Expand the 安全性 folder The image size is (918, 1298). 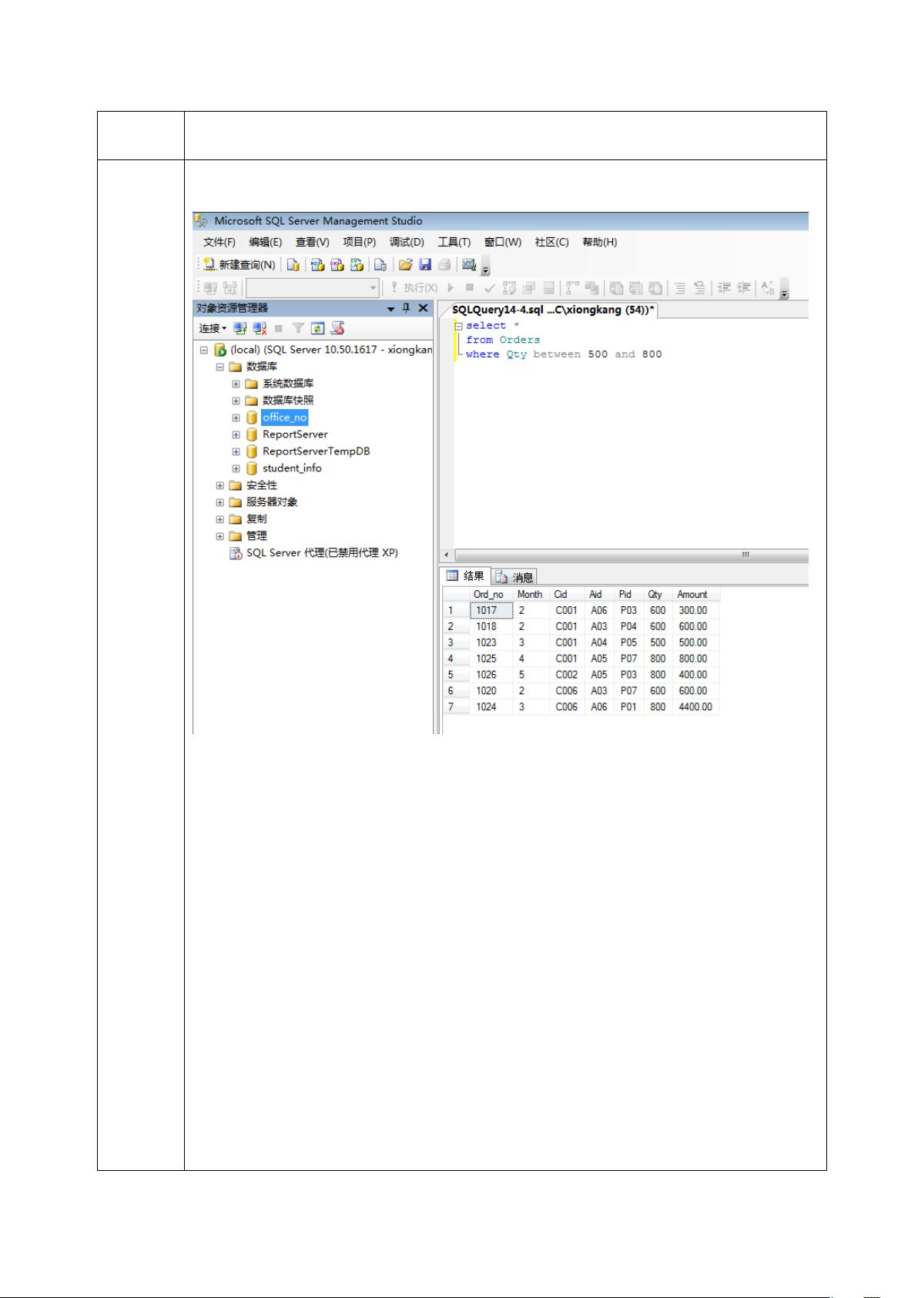pyautogui.click(x=220, y=485)
